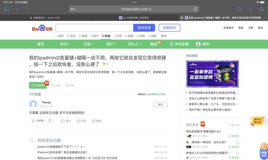Open the 申请认证 floating badge
The height and width of the screenshot is (160, 268).
pyautogui.click(x=264, y=151)
